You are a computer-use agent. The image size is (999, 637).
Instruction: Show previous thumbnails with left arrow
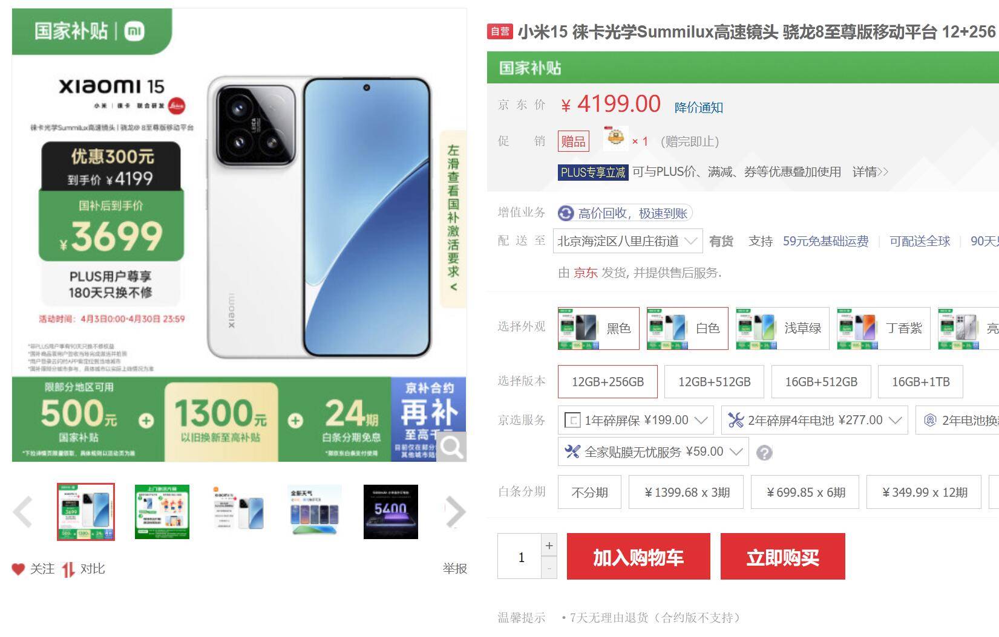[23, 512]
